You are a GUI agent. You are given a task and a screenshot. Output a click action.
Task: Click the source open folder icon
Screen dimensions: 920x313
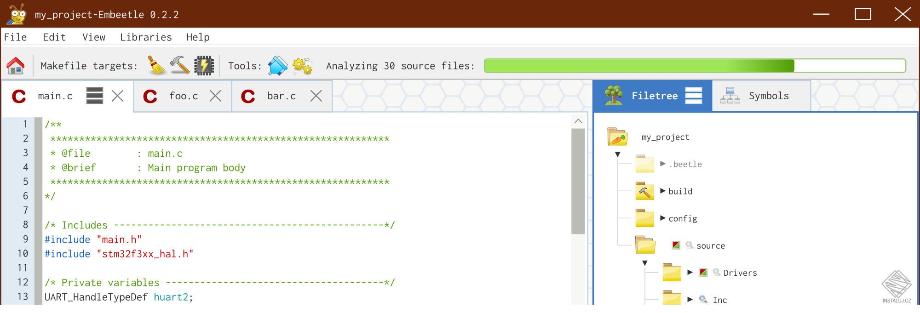[645, 245]
